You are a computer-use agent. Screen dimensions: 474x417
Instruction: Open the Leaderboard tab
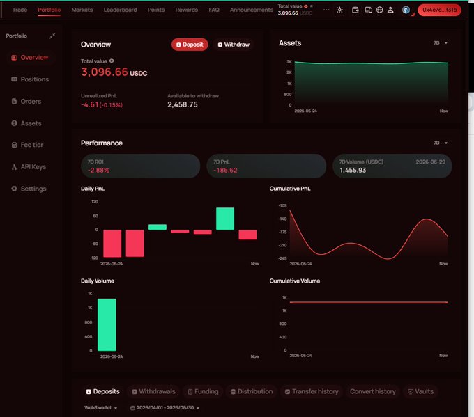point(120,10)
